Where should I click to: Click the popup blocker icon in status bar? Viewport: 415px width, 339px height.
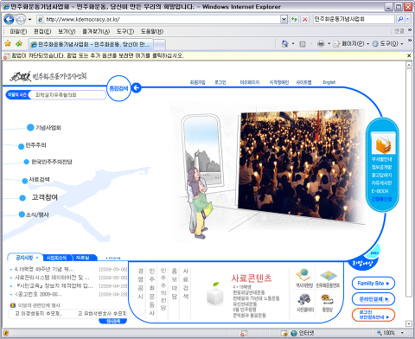[244, 333]
